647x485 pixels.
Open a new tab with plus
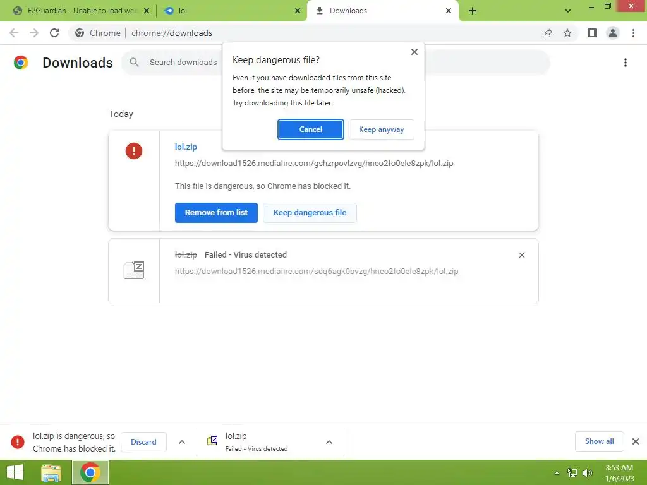tap(473, 11)
